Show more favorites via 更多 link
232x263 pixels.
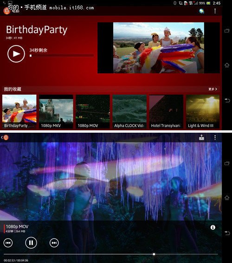tap(213, 89)
